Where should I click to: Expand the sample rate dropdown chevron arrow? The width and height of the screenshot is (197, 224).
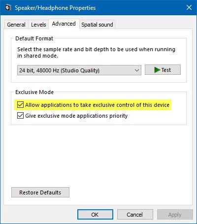point(137,70)
